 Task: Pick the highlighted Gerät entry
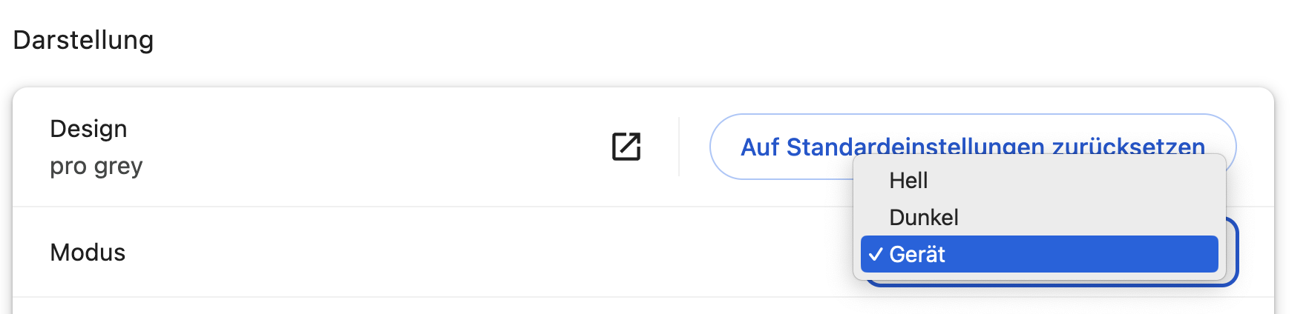point(1039,254)
